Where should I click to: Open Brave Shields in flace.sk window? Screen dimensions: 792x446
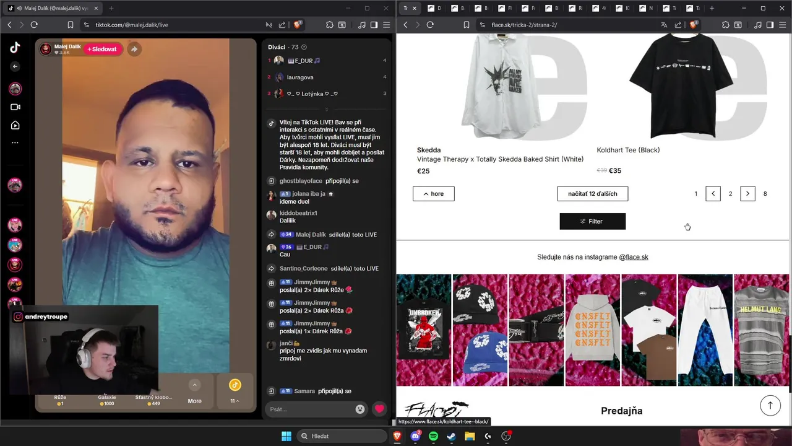tap(694, 25)
